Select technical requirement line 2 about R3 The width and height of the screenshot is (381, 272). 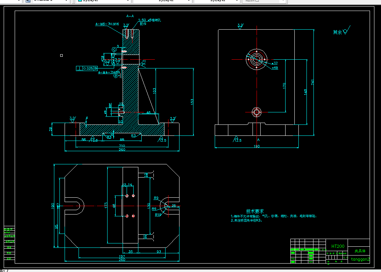pos(246,220)
